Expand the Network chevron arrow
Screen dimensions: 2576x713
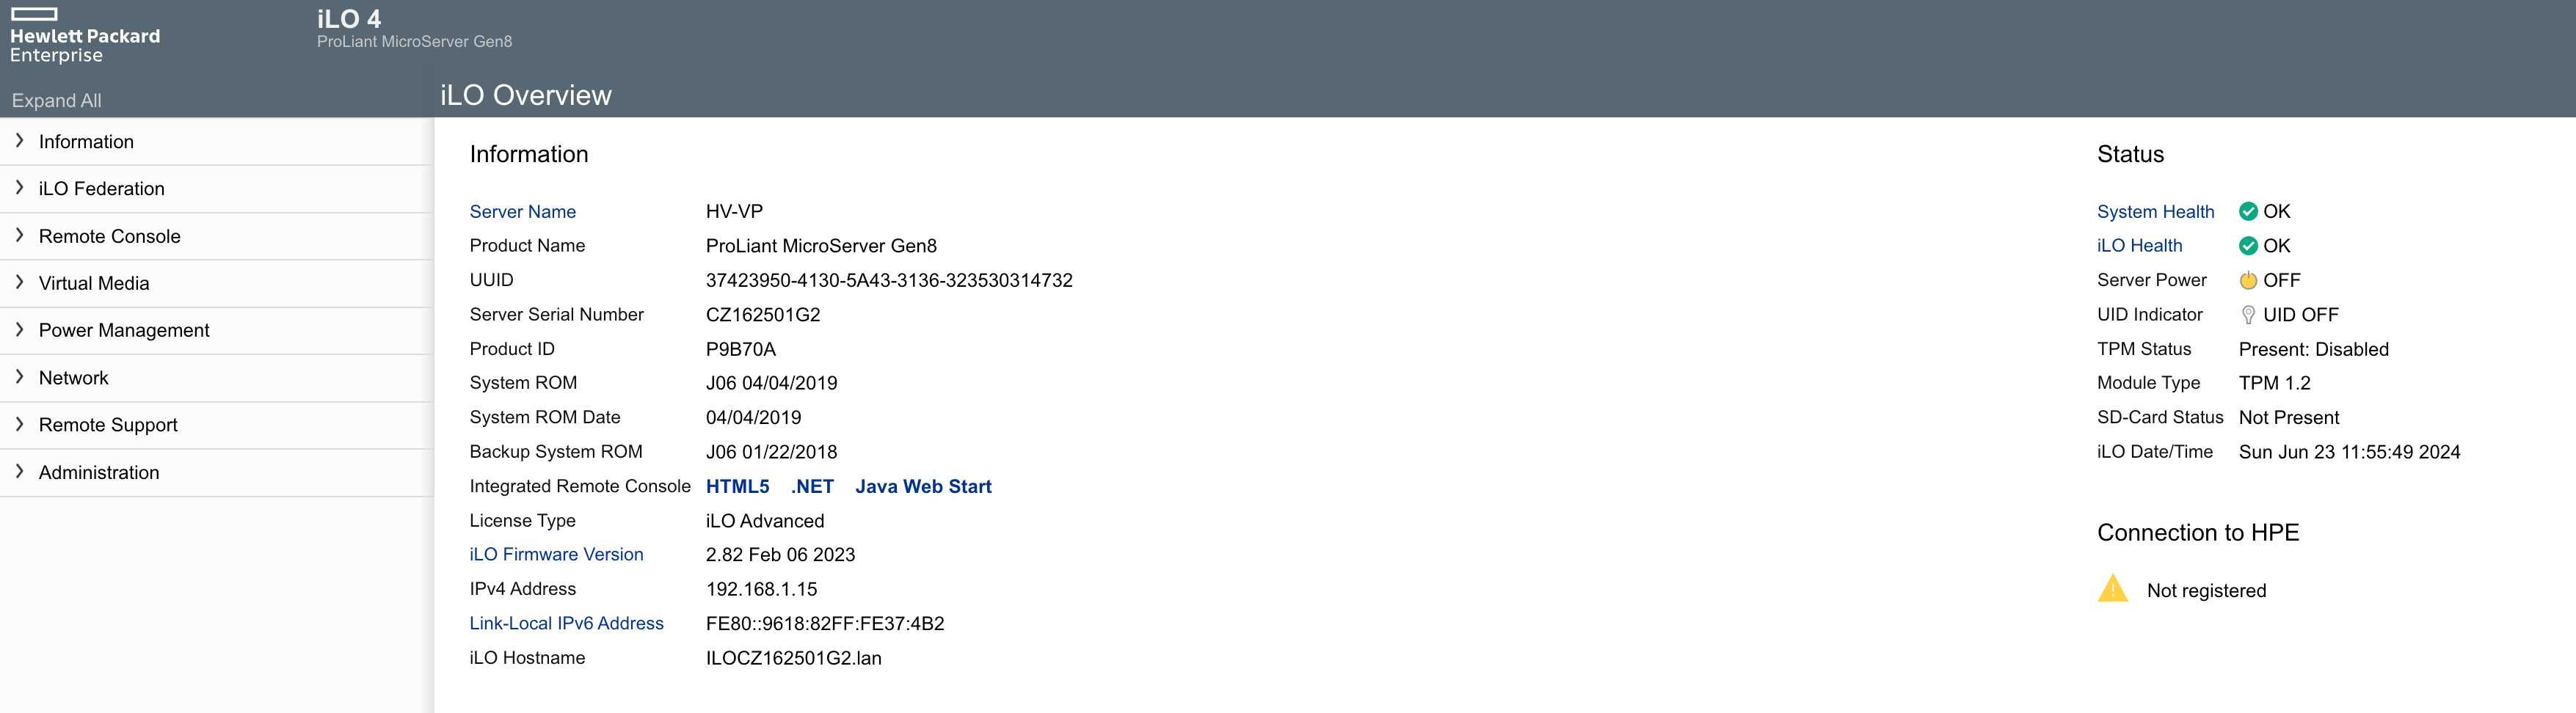coord(19,377)
